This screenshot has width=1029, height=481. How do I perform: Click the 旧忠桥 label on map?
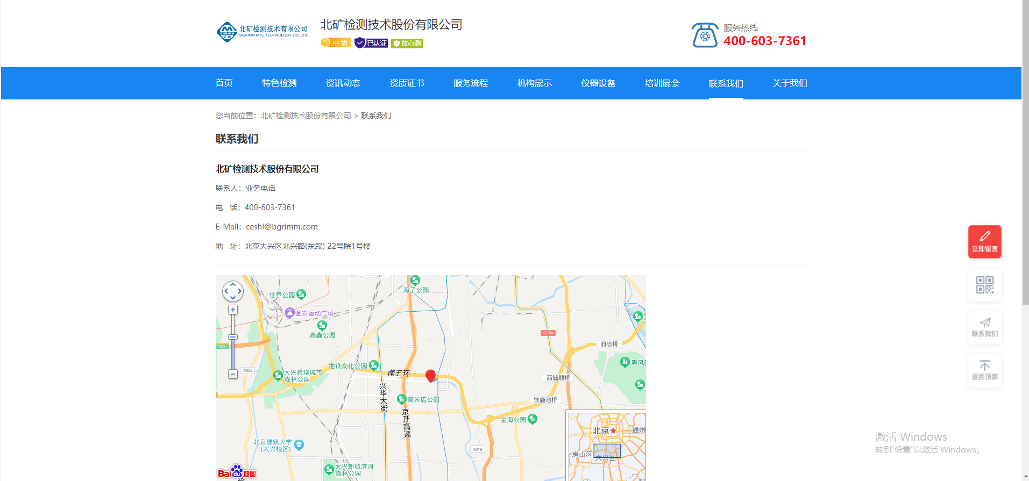pos(609,344)
